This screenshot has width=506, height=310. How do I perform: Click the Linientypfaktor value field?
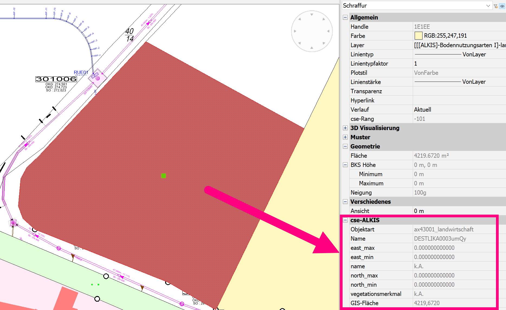[459, 64]
